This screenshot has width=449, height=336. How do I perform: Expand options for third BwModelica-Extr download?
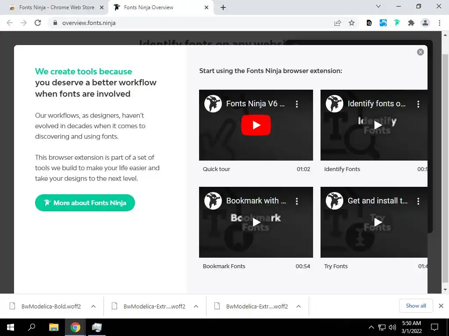(298, 306)
